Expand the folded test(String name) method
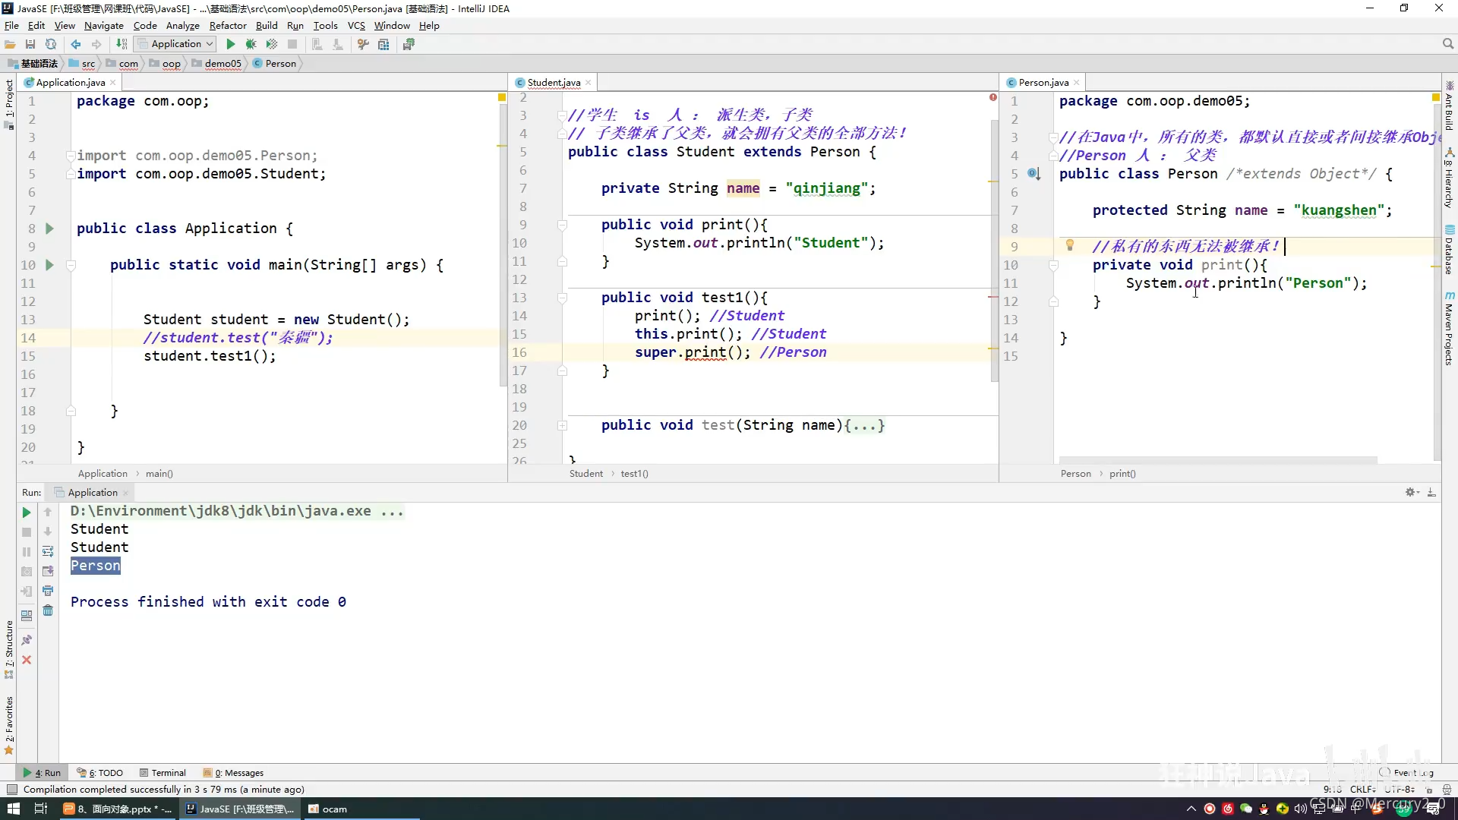Image resolution: width=1458 pixels, height=820 pixels. pos(562,425)
